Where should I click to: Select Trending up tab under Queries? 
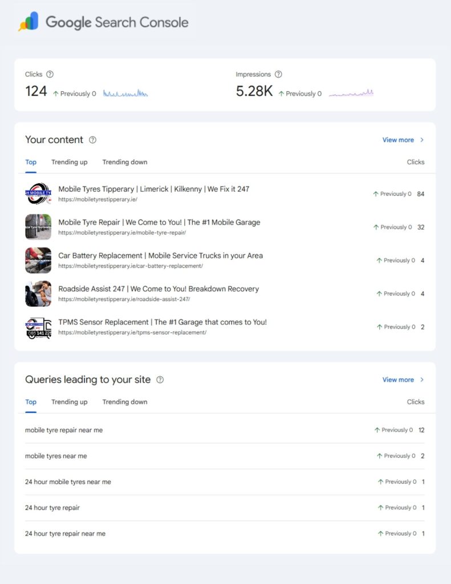point(70,402)
